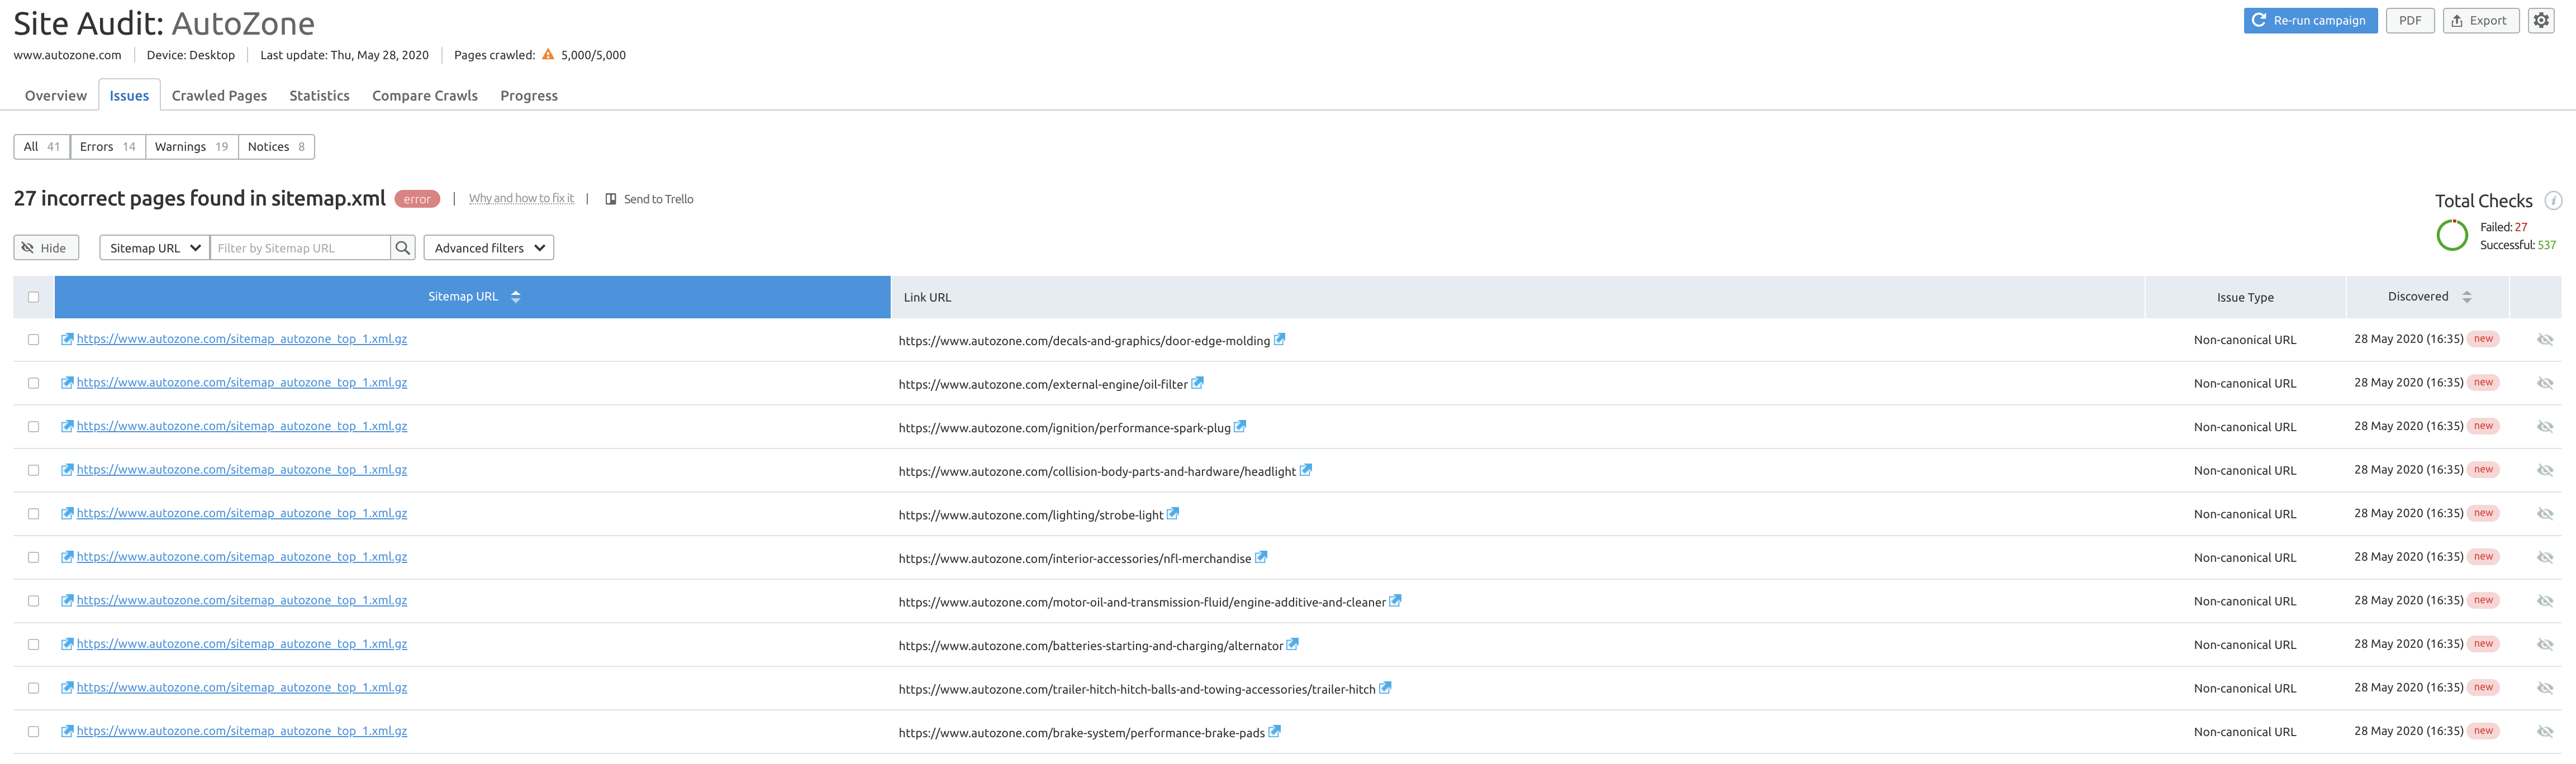The width and height of the screenshot is (2576, 764).
Task: Focus the Filter by Sitemap URL field
Action: point(300,248)
